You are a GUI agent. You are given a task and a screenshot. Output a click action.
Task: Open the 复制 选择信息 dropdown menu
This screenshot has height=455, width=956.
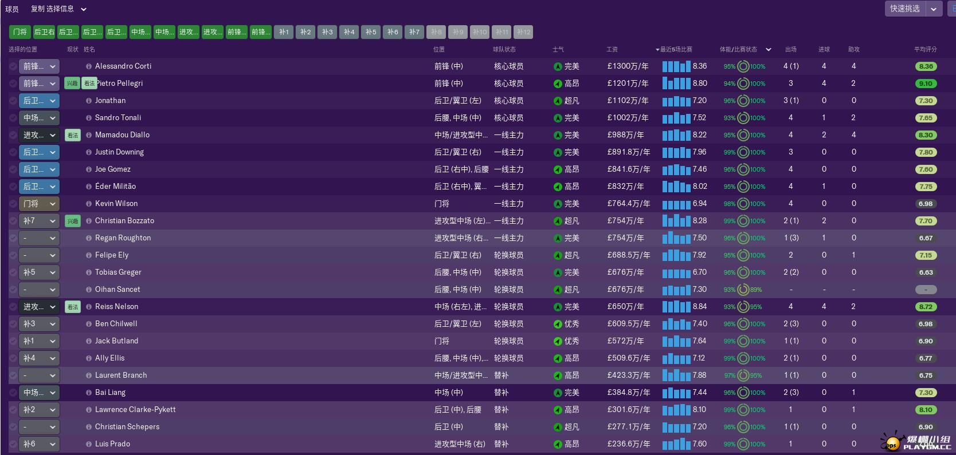point(58,9)
